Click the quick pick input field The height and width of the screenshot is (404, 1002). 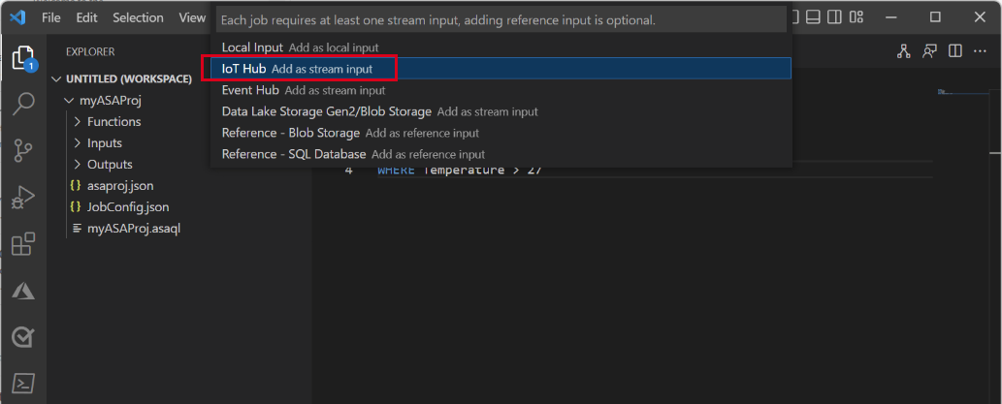coord(501,19)
